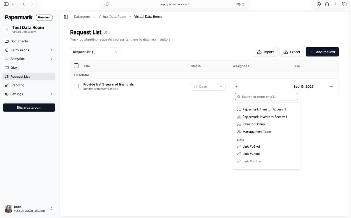Click the Import button
This screenshot has width=351, height=218.
[265, 52]
